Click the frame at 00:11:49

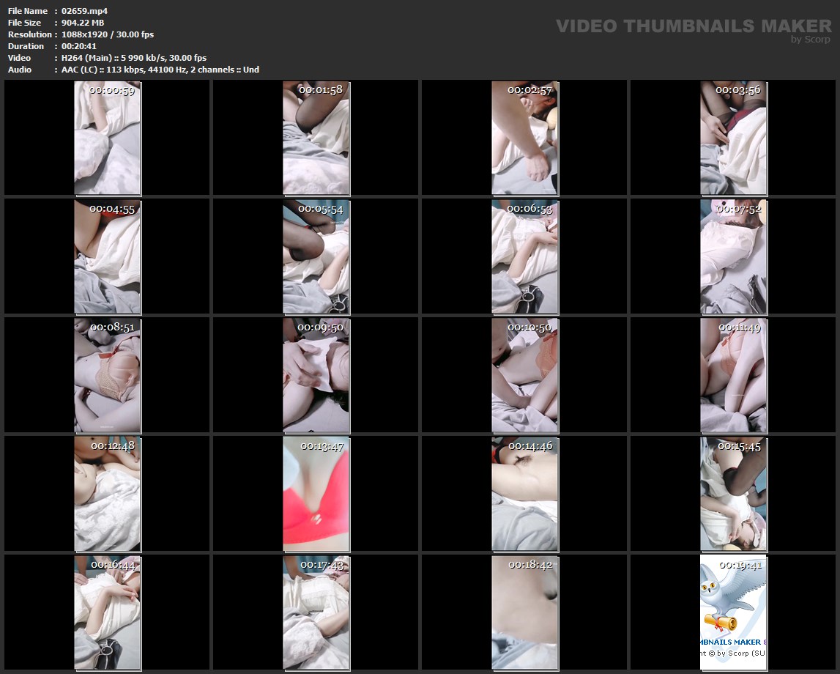pos(733,375)
